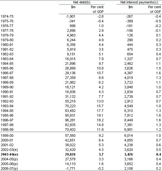162x171 pixels.
Task: Click year label 1997-98
Action: pos(7,125)
